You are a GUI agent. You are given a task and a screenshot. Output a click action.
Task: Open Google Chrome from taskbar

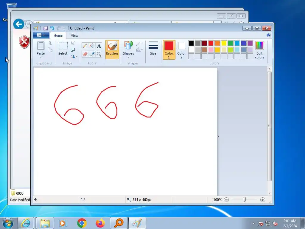(x=82, y=223)
